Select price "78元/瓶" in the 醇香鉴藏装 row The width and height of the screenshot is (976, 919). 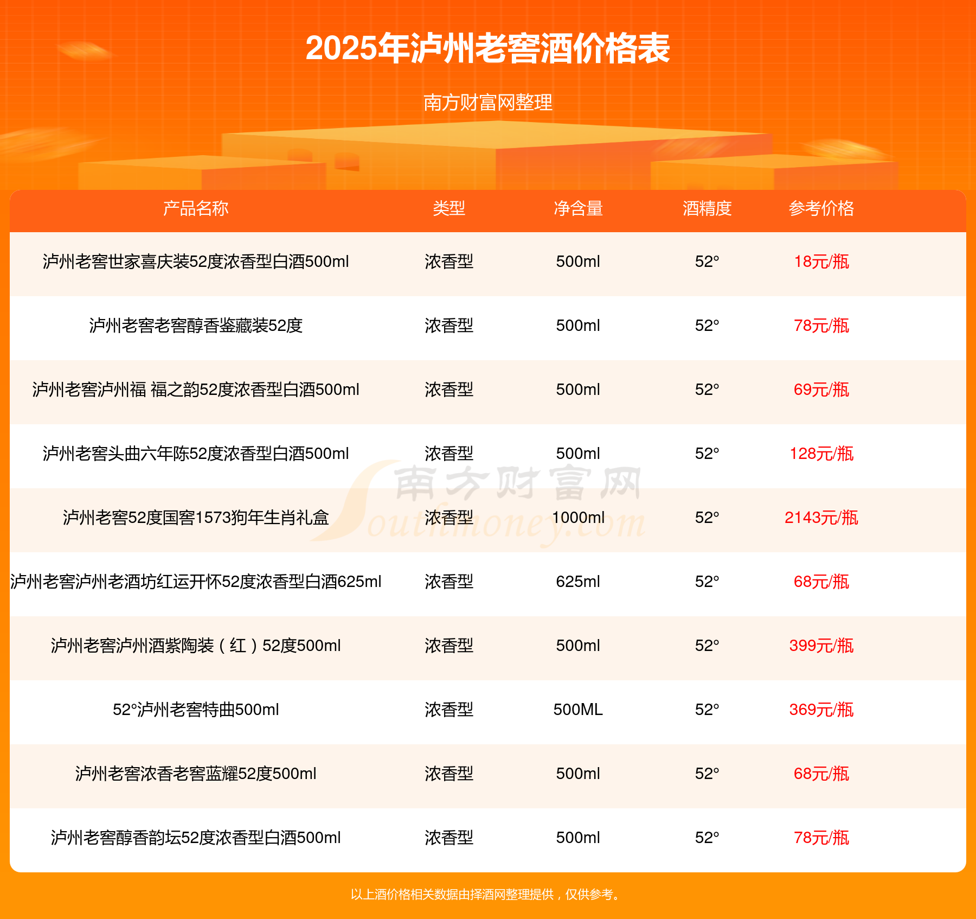[x=821, y=326]
